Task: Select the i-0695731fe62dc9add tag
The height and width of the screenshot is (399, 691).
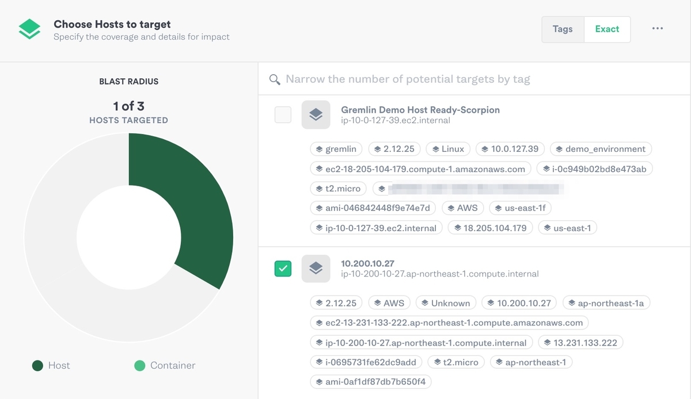Action: 366,363
